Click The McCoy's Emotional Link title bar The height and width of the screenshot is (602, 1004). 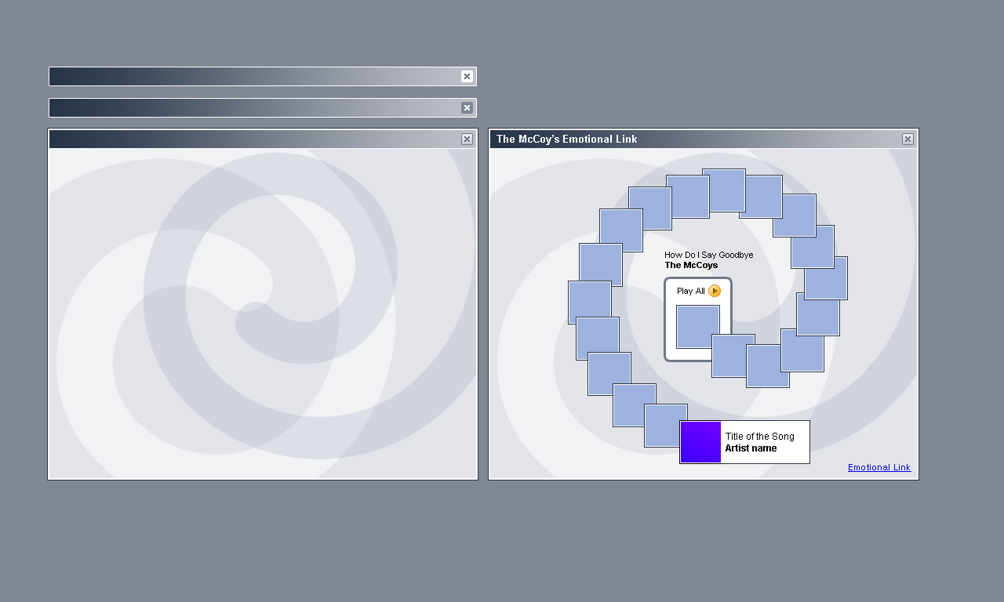tap(704, 140)
